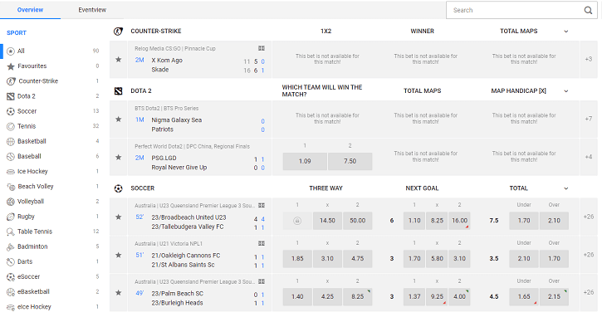Image resolution: width=602 pixels, height=312 pixels.
Task: Select the Basketball sidebar icon
Action: [11, 141]
